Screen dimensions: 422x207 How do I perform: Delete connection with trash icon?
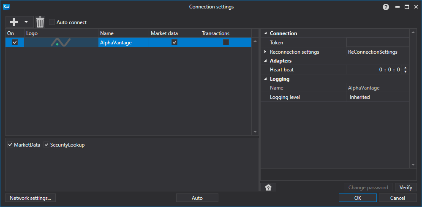pyautogui.click(x=40, y=22)
